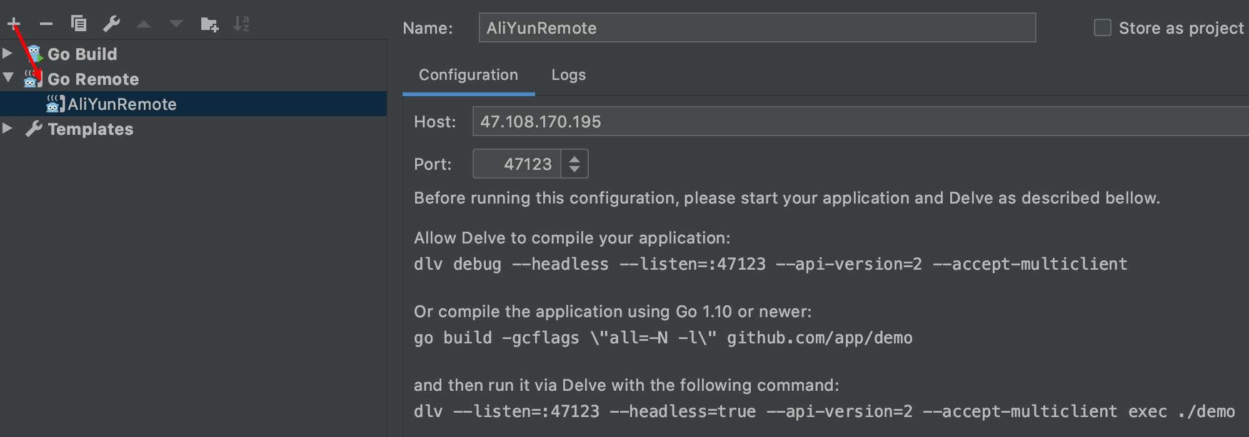The image size is (1249, 437).
Task: Collapse the Go Remote tree node
Action: point(8,78)
